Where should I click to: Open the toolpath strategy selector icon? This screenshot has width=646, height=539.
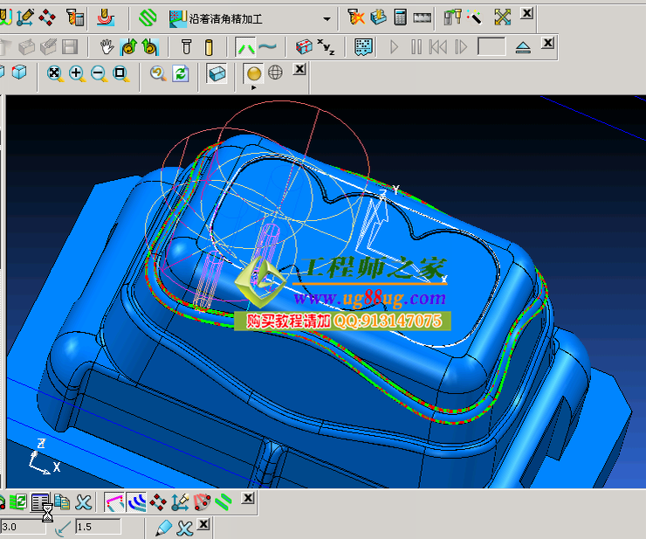pyautogui.click(x=147, y=17)
